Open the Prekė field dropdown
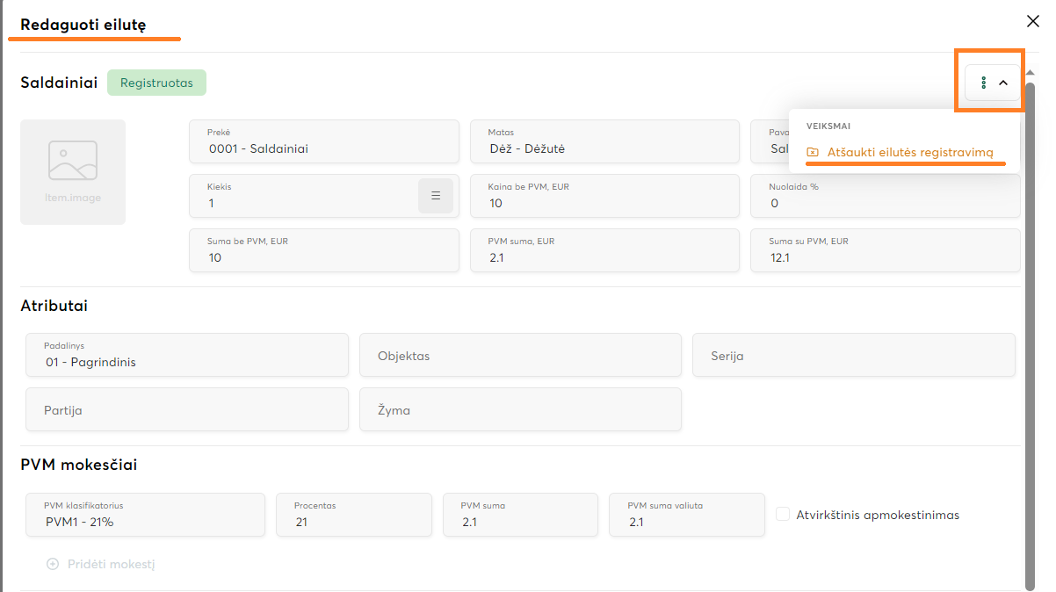Viewport: 1056px width, 592px height. (323, 142)
